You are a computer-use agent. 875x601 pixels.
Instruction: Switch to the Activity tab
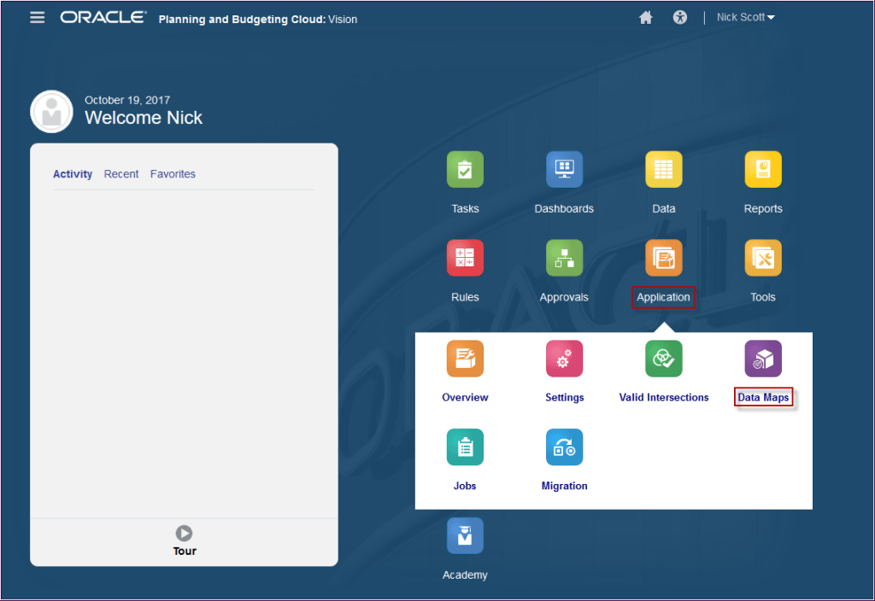tap(73, 174)
